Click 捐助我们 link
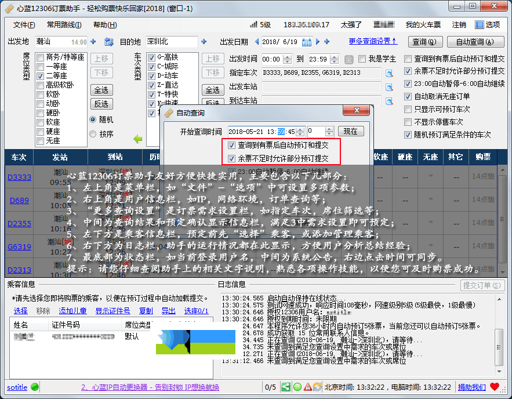 472,387
